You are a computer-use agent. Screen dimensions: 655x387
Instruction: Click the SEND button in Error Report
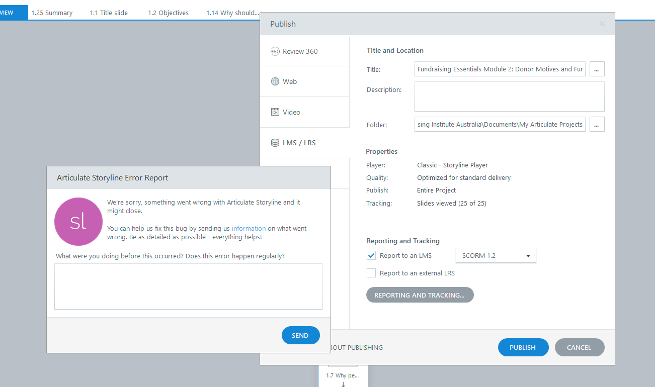[x=301, y=335]
